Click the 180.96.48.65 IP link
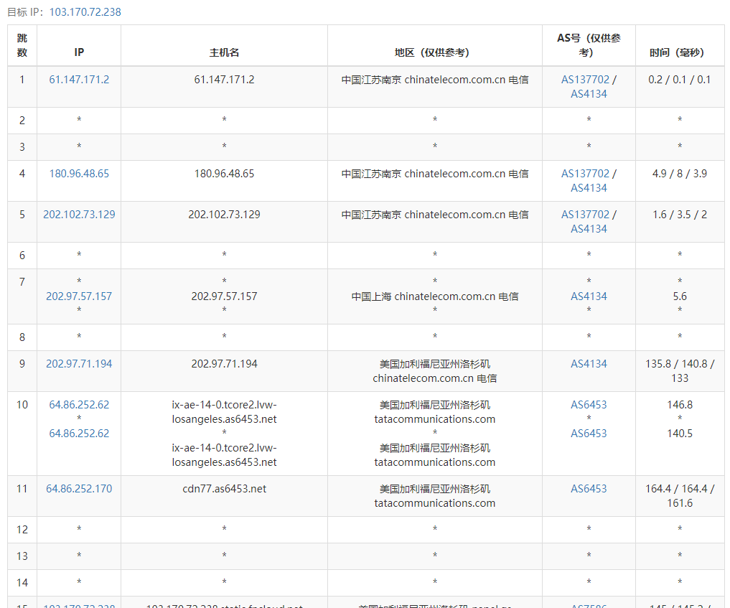This screenshot has height=608, width=730. click(79, 174)
